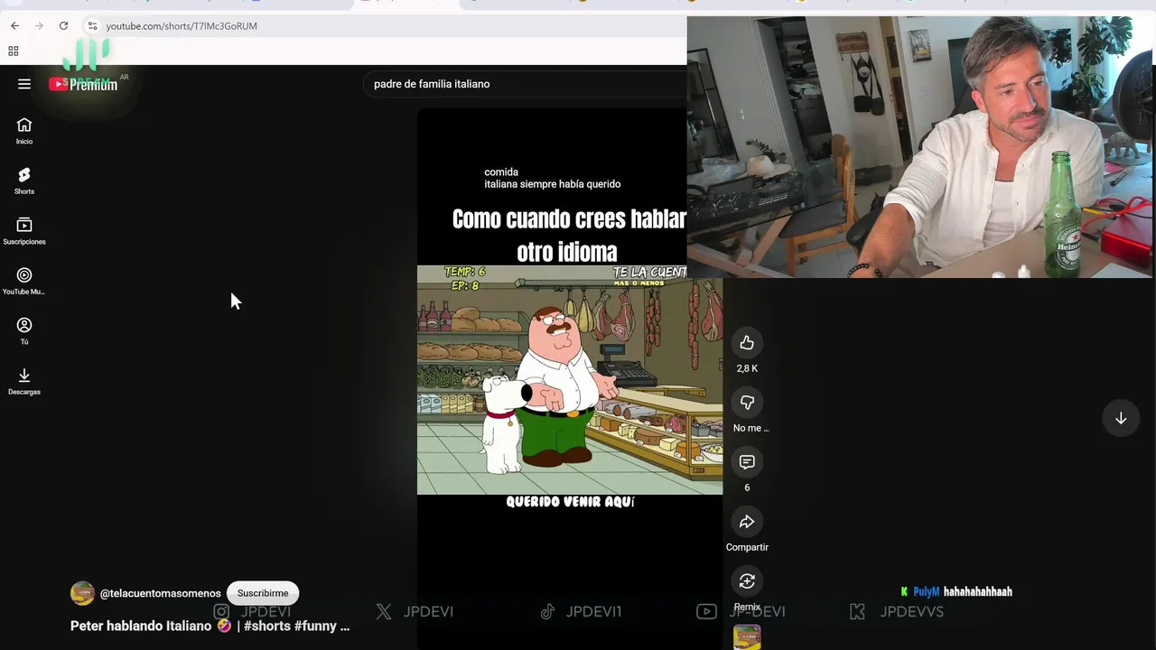Go to YouTube Premium home logo
The width and height of the screenshot is (1156, 650).
point(83,84)
